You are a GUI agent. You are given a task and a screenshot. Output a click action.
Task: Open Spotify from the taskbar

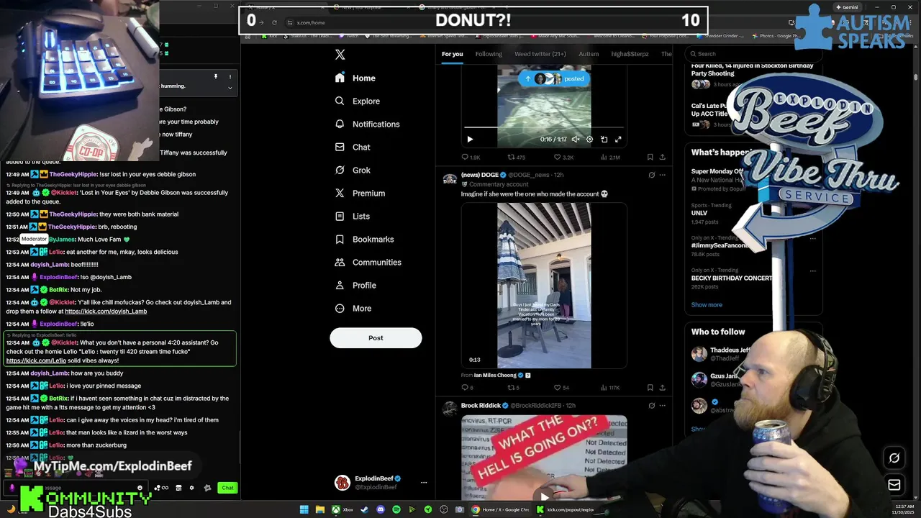[x=396, y=509]
